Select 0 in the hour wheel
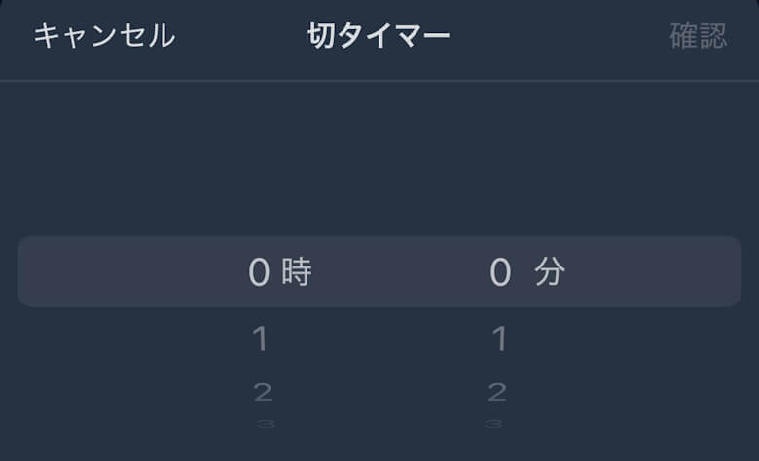 [x=258, y=273]
